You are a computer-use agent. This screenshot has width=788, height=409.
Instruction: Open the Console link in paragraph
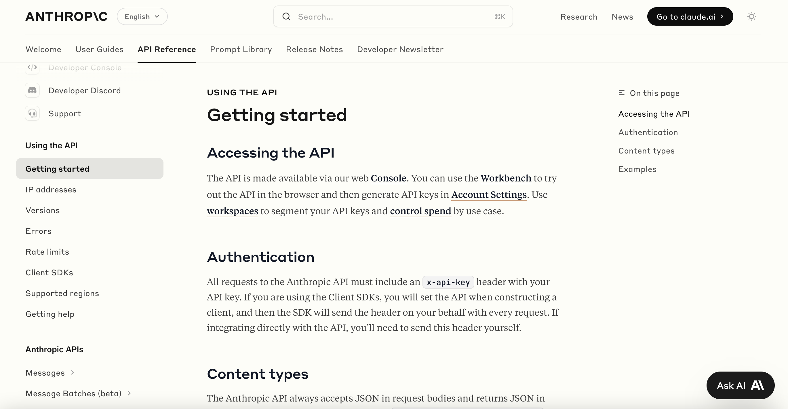(x=389, y=178)
